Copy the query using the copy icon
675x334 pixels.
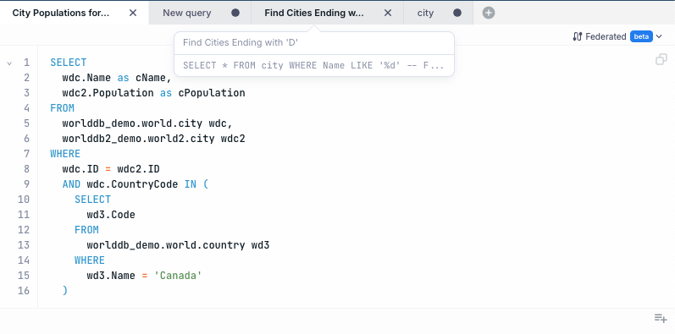pos(661,59)
